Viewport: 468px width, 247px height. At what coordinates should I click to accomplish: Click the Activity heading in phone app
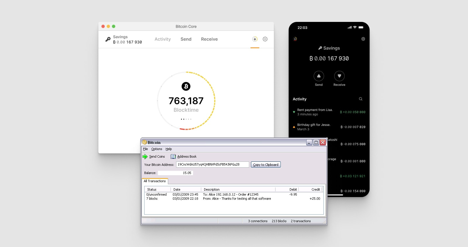[x=300, y=99]
